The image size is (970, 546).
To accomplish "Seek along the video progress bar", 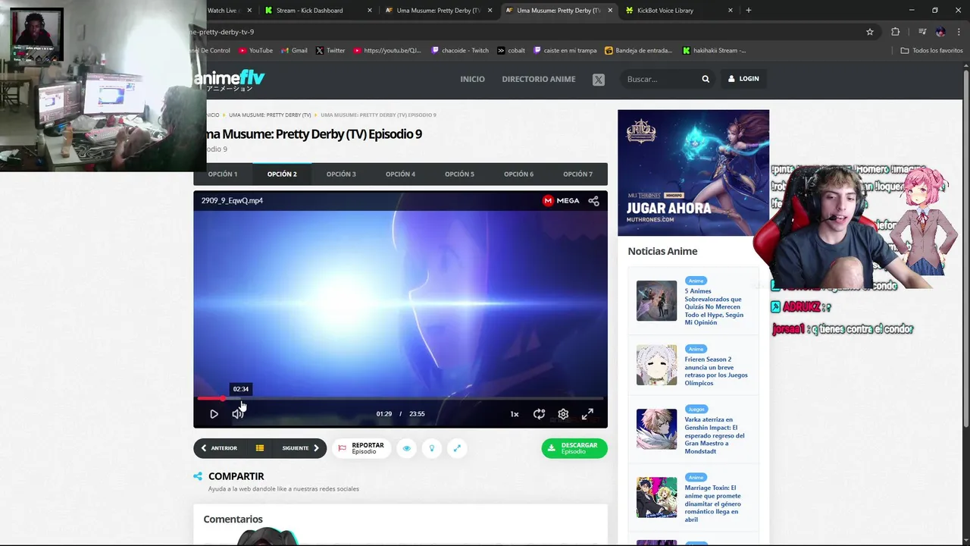I will 400,398.
